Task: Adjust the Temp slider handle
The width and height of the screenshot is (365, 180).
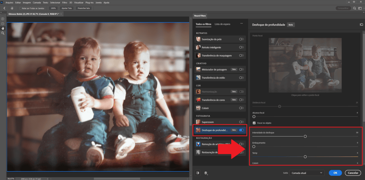Action: click(x=305, y=157)
